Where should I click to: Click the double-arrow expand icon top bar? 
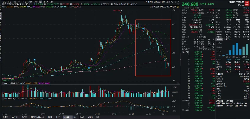(178, 2)
